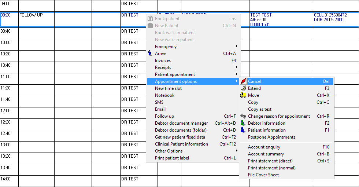Click the Change reason for appointment icon

pos(243,116)
